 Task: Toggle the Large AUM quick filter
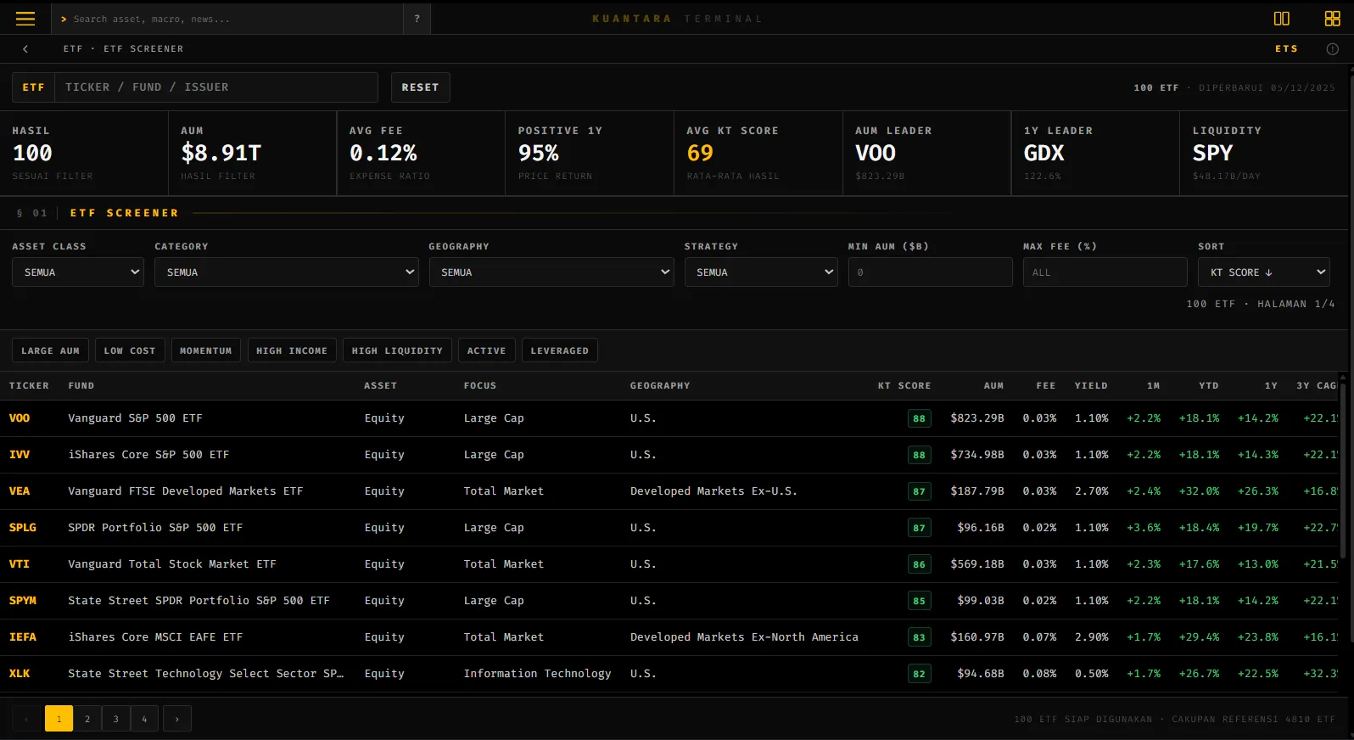[50, 350]
